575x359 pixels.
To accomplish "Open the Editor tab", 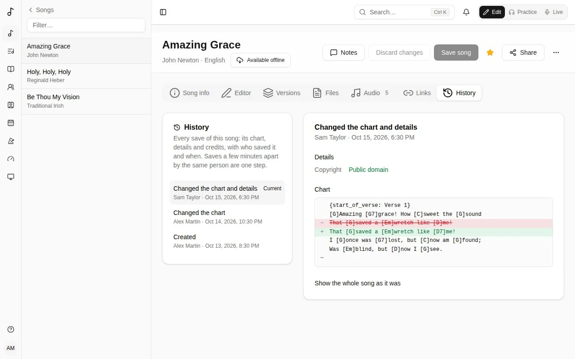I will click(236, 93).
